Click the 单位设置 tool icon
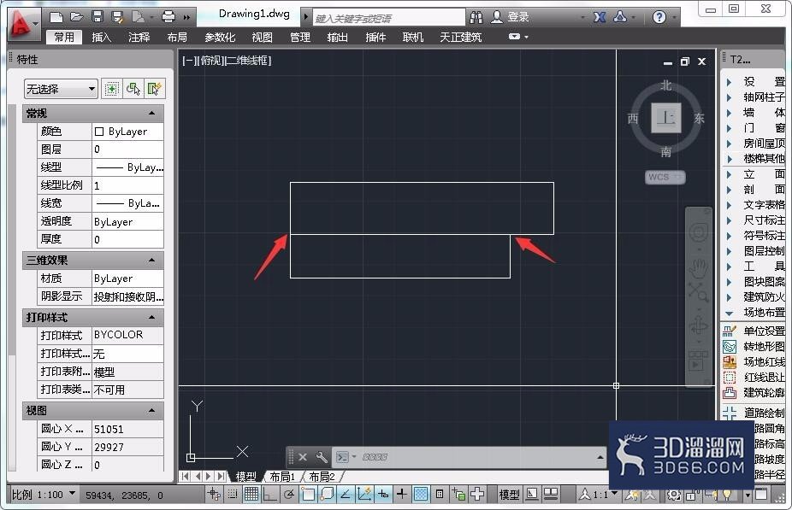 (730, 331)
